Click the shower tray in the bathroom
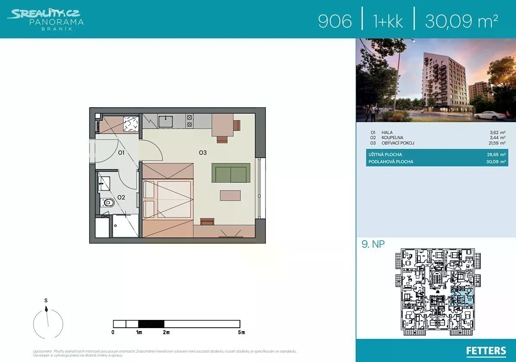516x362 pixels. pos(125,226)
